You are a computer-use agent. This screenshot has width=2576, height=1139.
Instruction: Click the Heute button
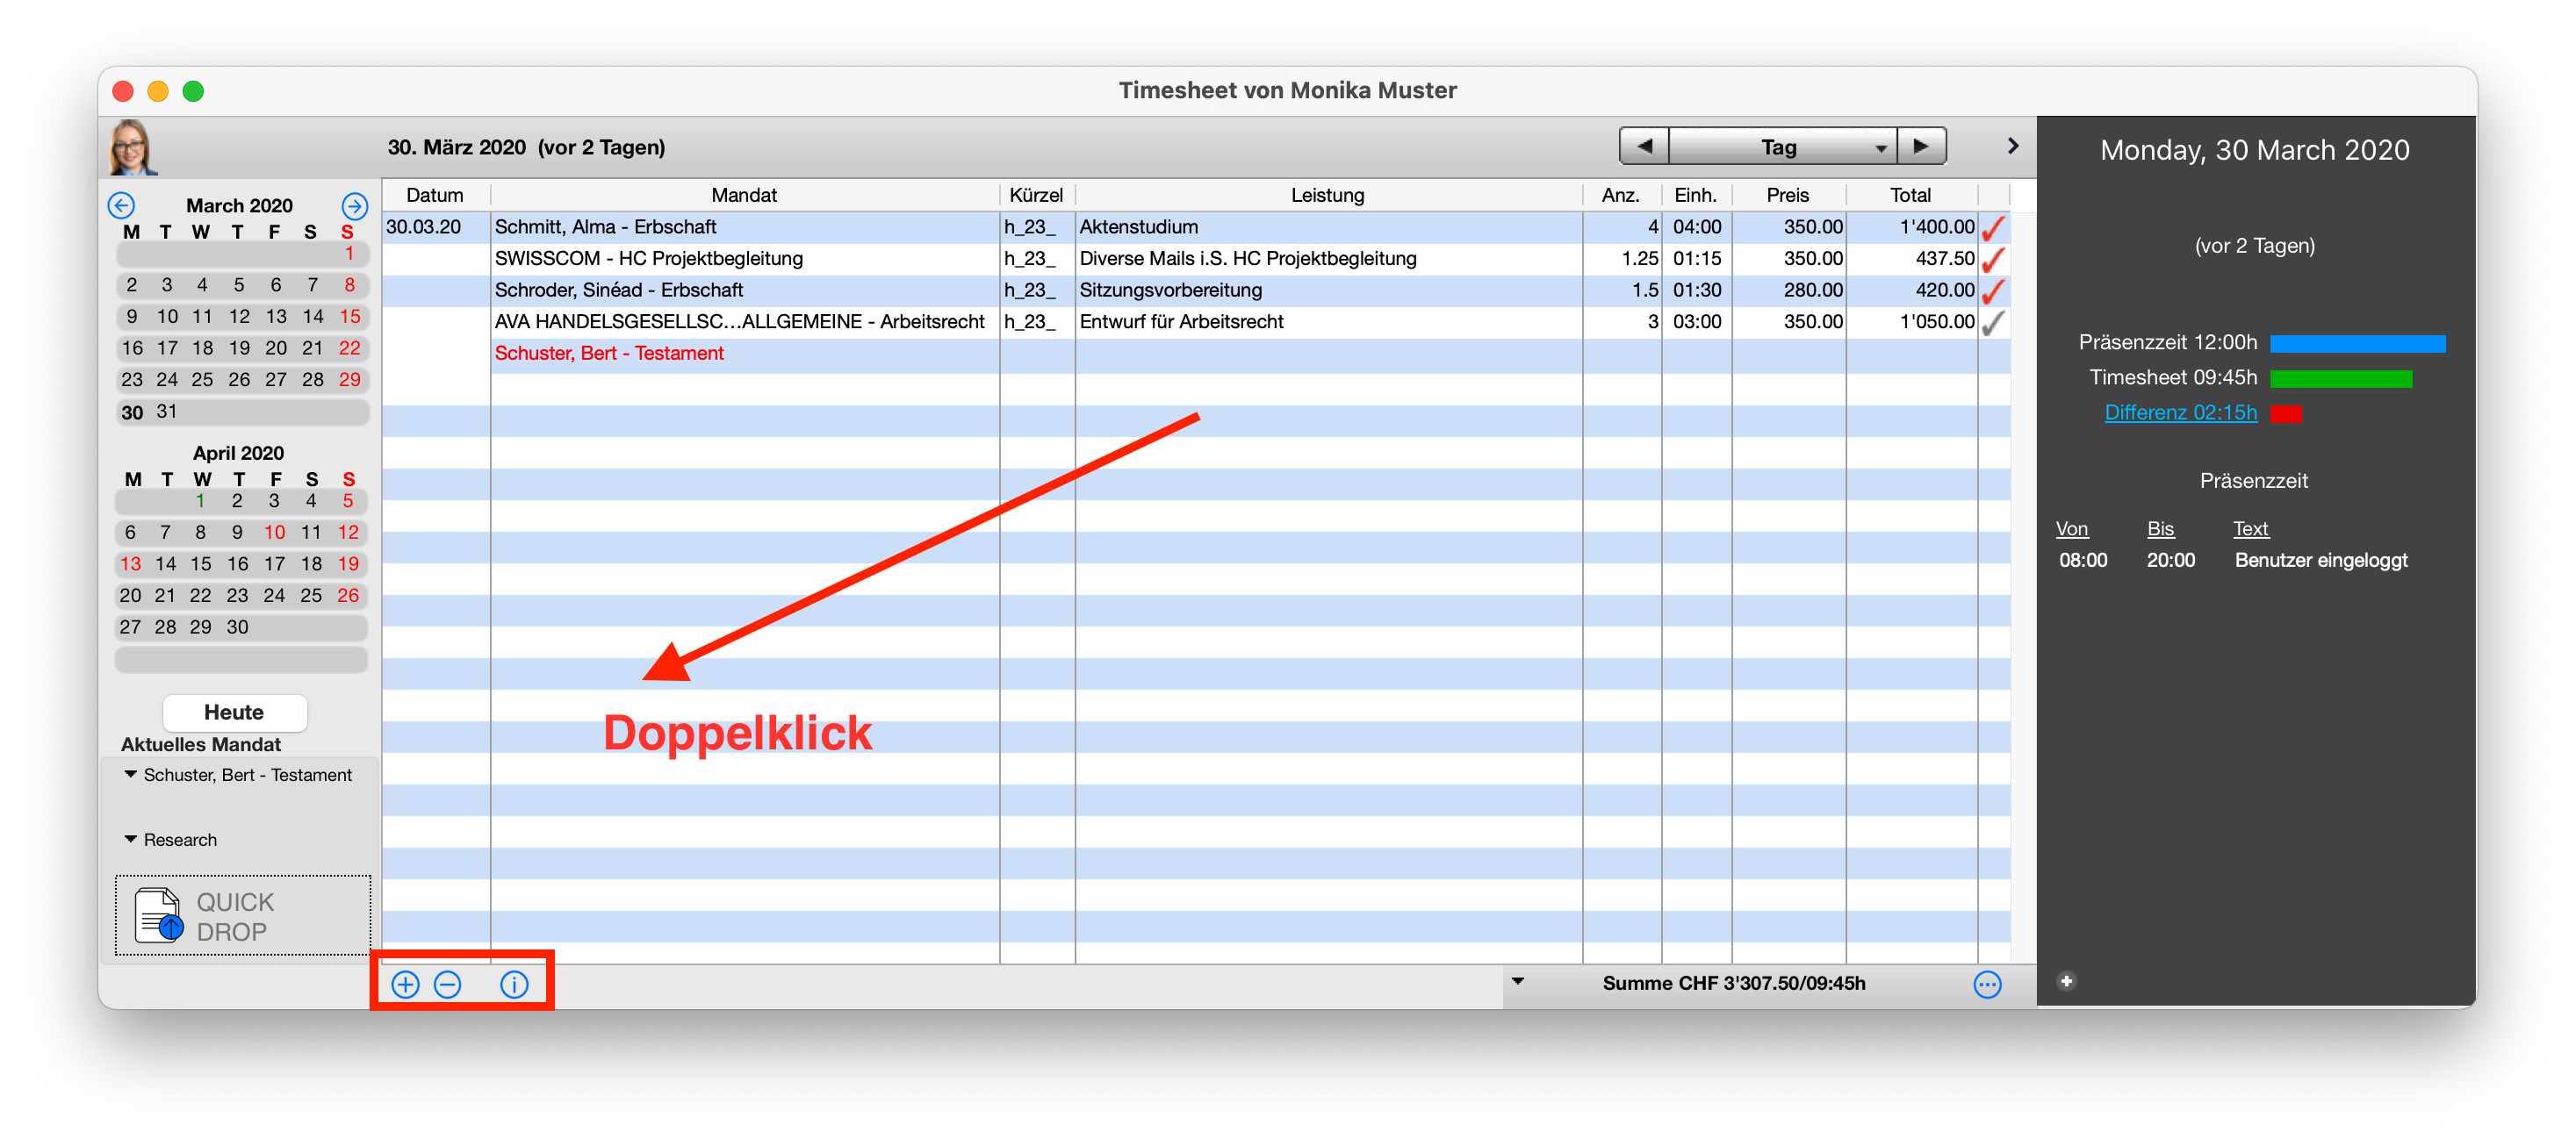click(234, 713)
